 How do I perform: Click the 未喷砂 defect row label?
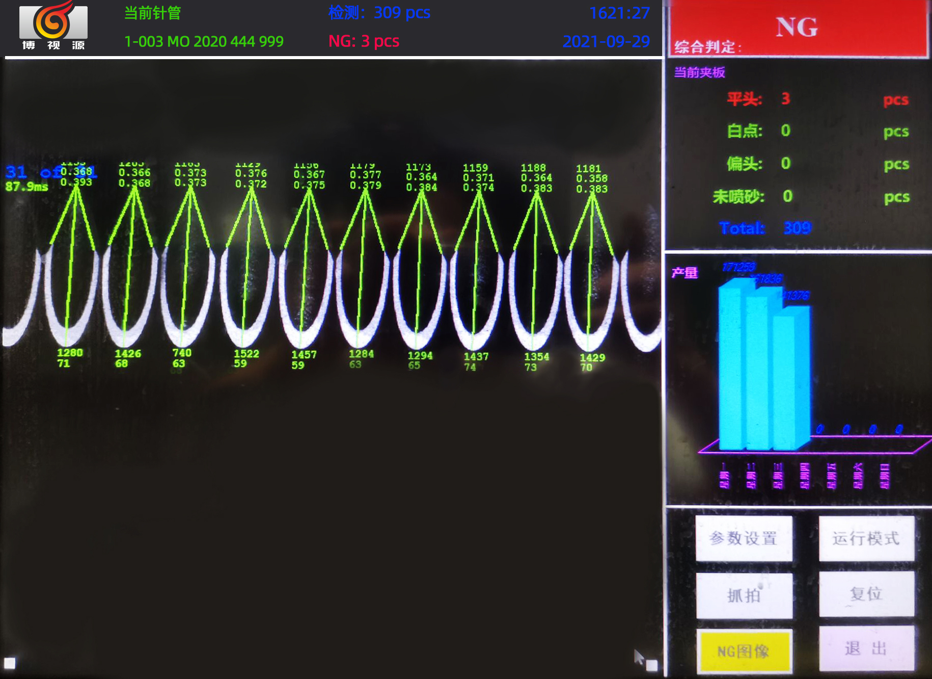[x=738, y=196]
